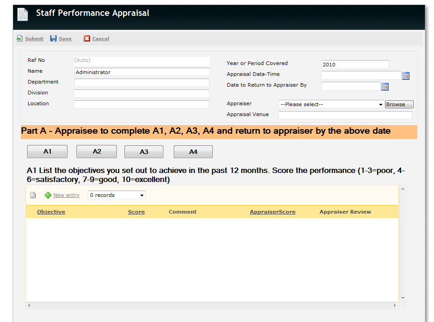Focus the Name field containing Administrator
Screen dimensions: 434x322
tap(142, 72)
